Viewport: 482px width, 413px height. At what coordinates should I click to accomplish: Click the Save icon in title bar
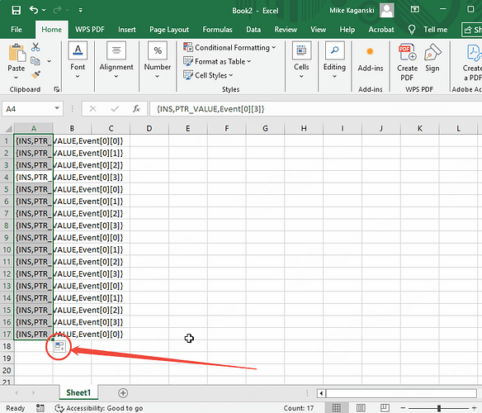tap(16, 10)
